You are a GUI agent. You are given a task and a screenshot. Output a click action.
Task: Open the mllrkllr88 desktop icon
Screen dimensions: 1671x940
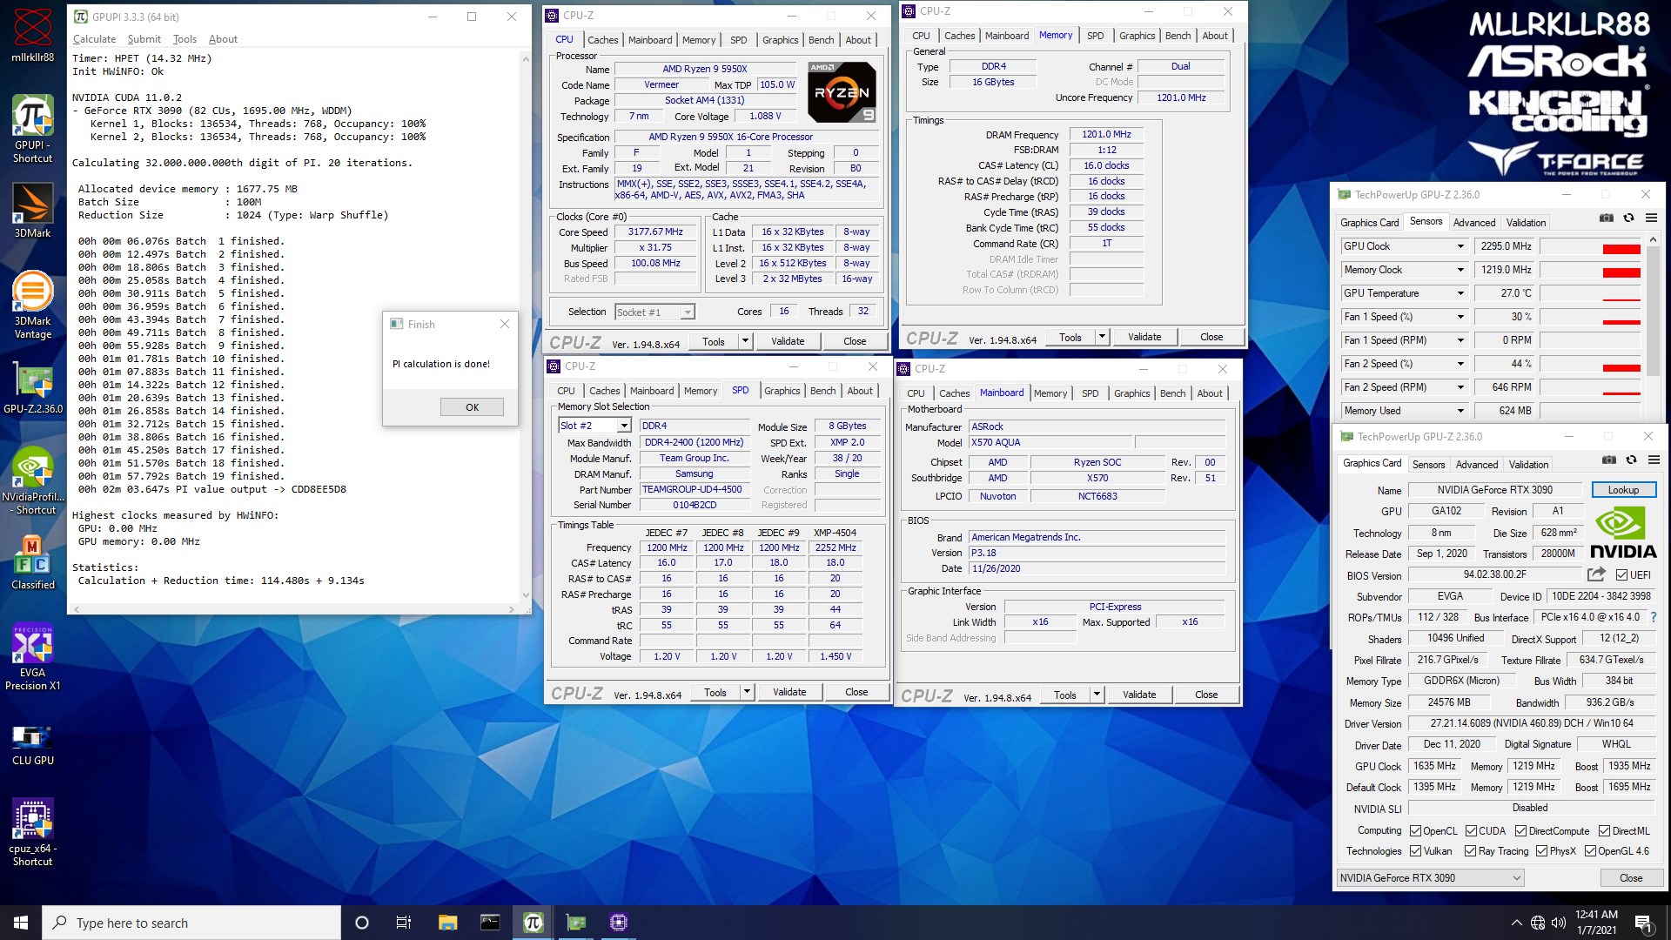pos(32,35)
